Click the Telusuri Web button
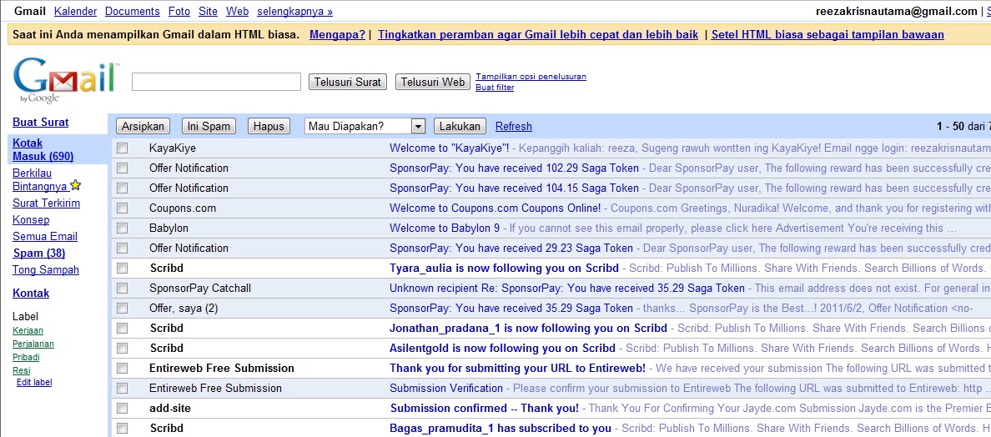This screenshot has width=991, height=437. tap(433, 82)
